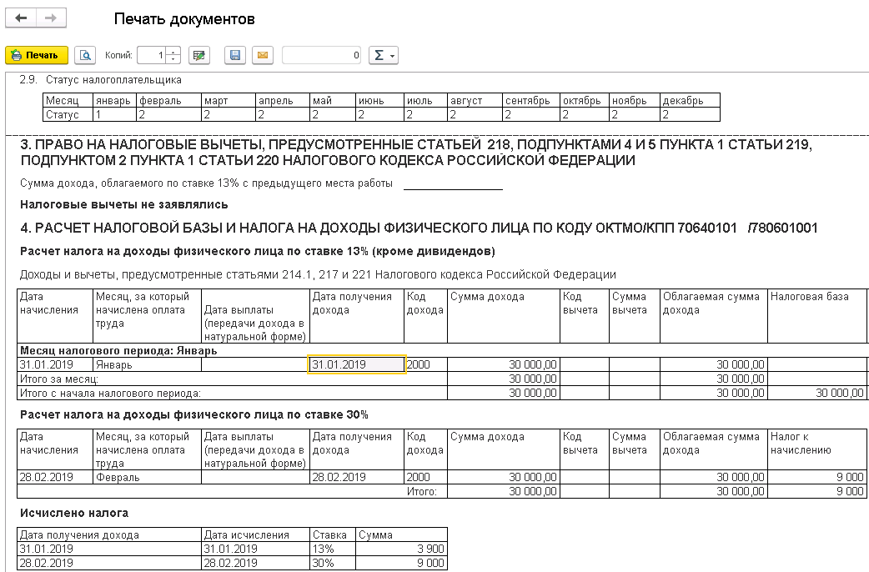Click the sum value field showing 0
The image size is (869, 572).
click(322, 55)
